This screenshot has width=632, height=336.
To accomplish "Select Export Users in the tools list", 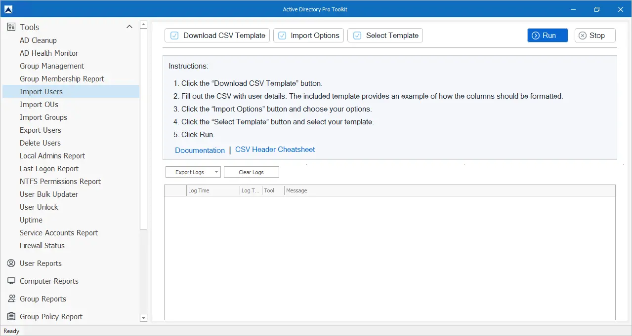I will pyautogui.click(x=41, y=130).
